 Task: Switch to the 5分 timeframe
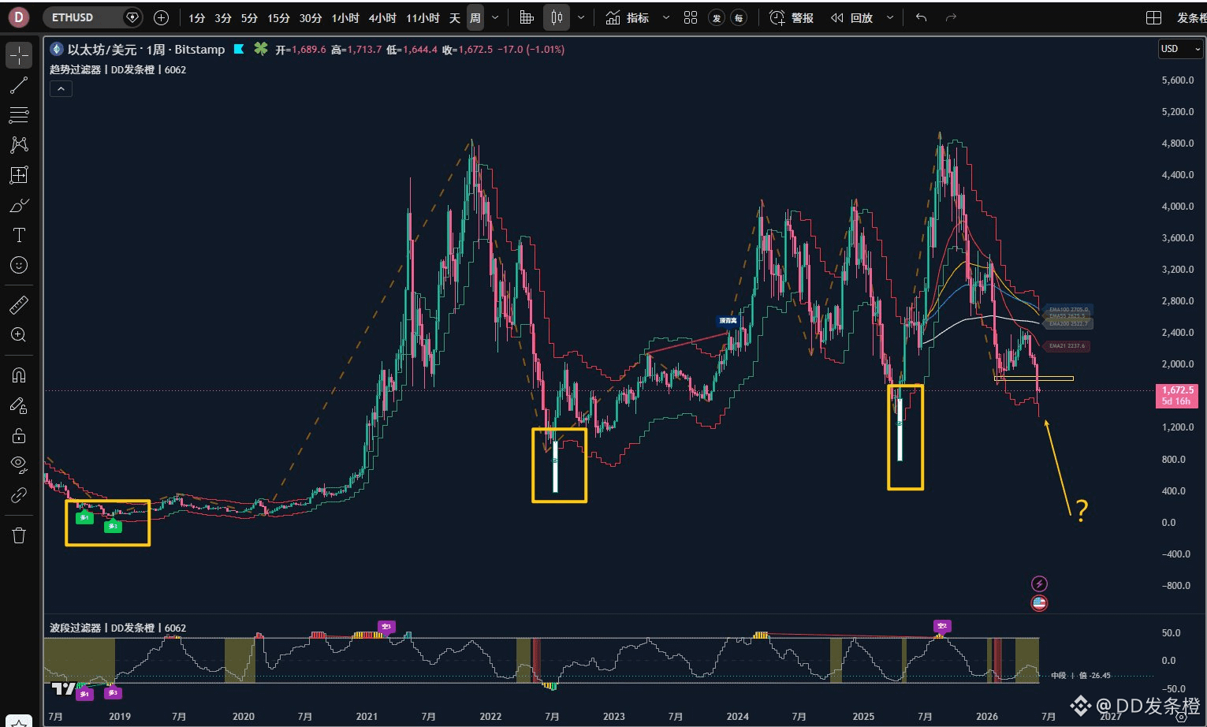[x=249, y=17]
